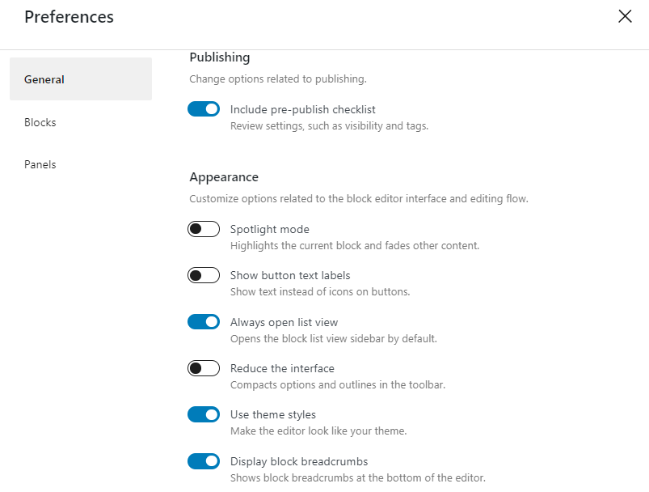
Task: Close the Preferences dialog
Action: coord(624,16)
